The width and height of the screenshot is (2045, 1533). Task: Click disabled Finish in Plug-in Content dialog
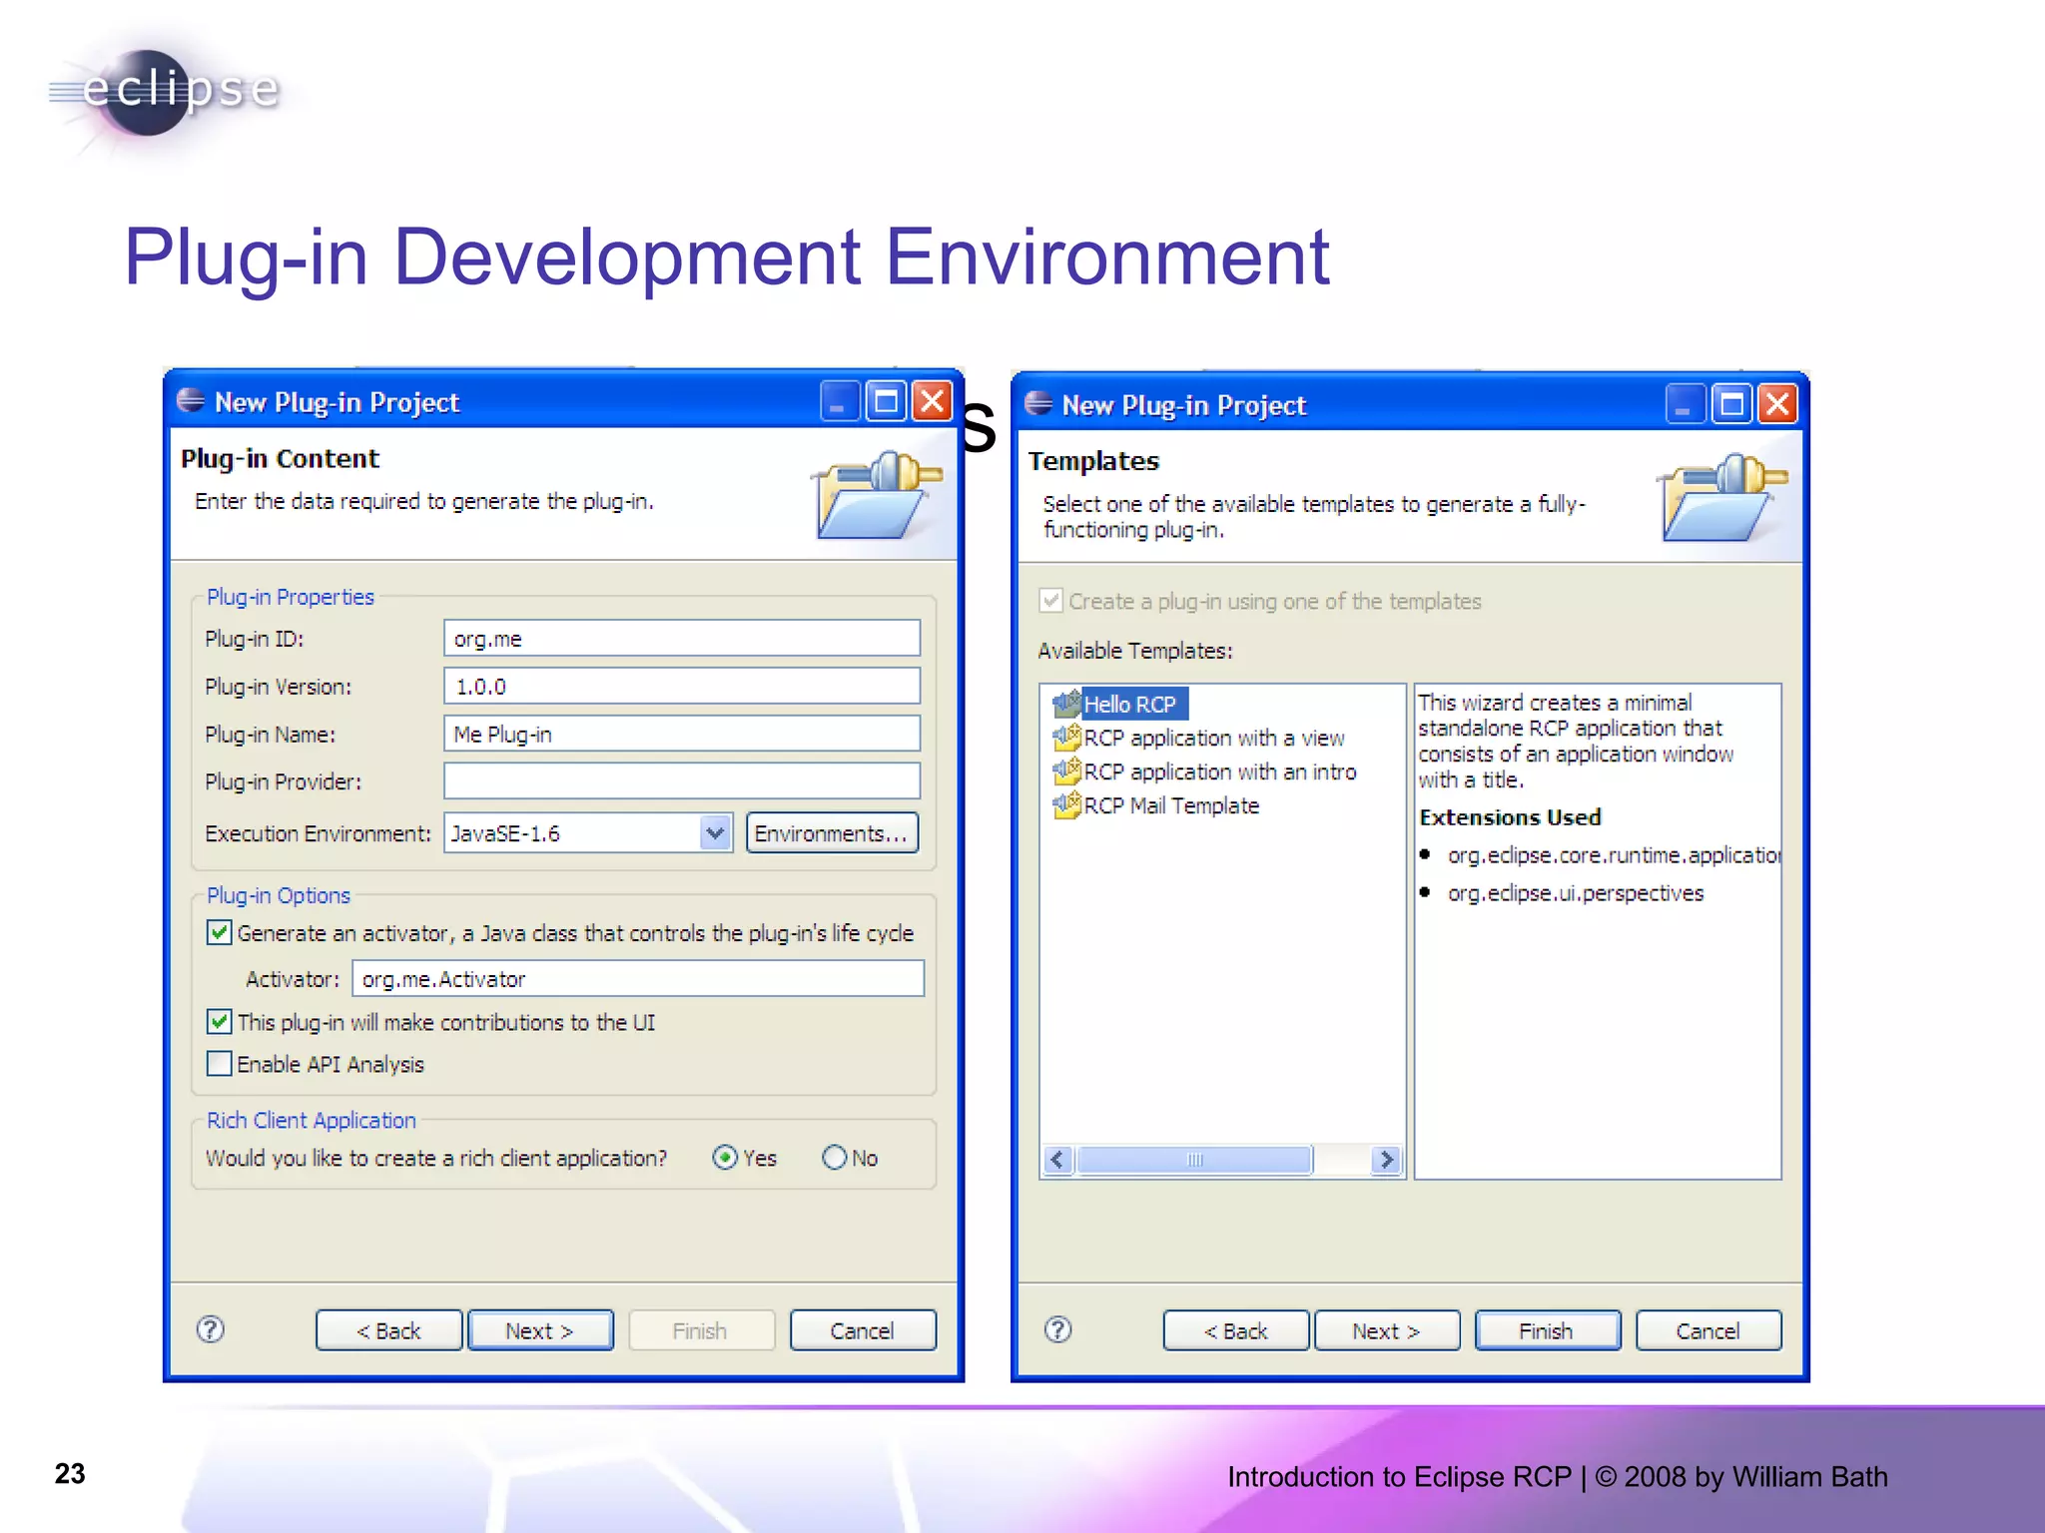tap(701, 1330)
